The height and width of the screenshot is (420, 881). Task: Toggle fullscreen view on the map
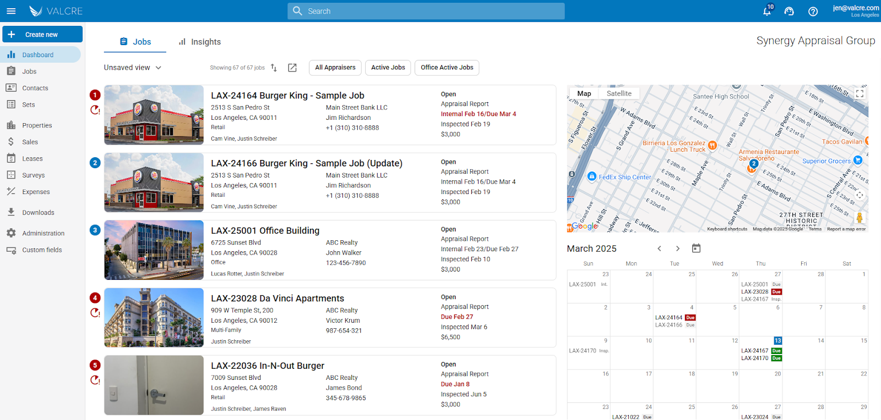click(860, 94)
